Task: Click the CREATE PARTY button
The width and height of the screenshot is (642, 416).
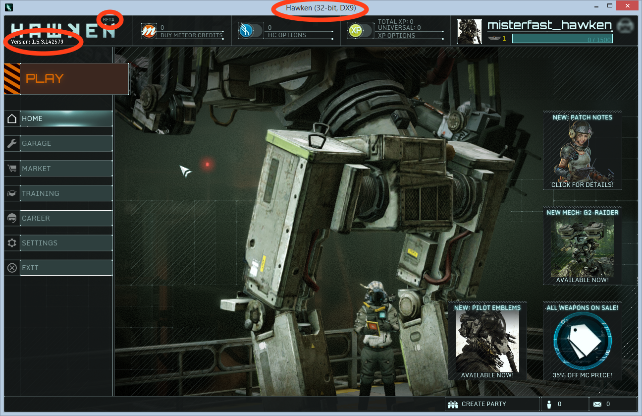Action: [x=492, y=404]
